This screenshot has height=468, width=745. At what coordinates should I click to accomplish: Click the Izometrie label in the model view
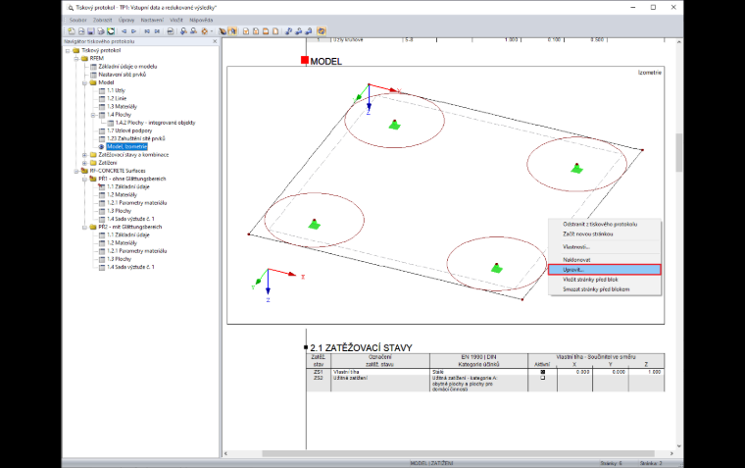point(650,73)
